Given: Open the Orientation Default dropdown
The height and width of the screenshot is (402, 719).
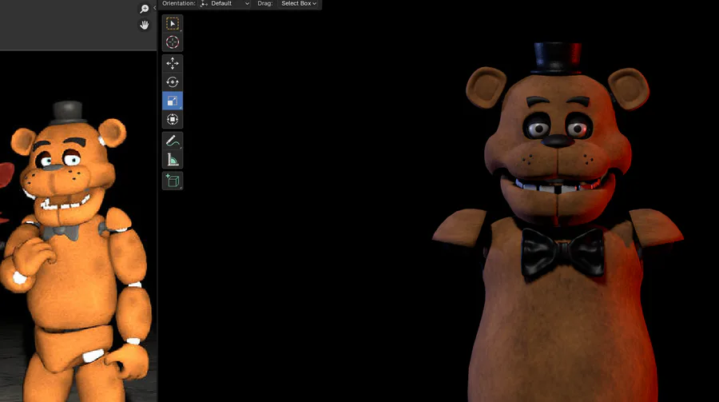Looking at the screenshot, I should tap(225, 4).
